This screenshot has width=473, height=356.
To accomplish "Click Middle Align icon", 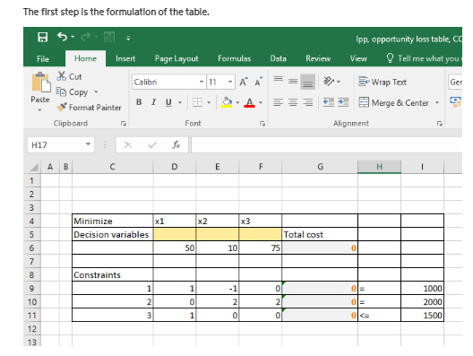I will coord(293,81).
